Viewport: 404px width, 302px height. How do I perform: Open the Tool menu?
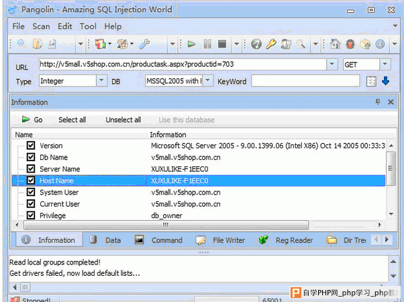(88, 26)
